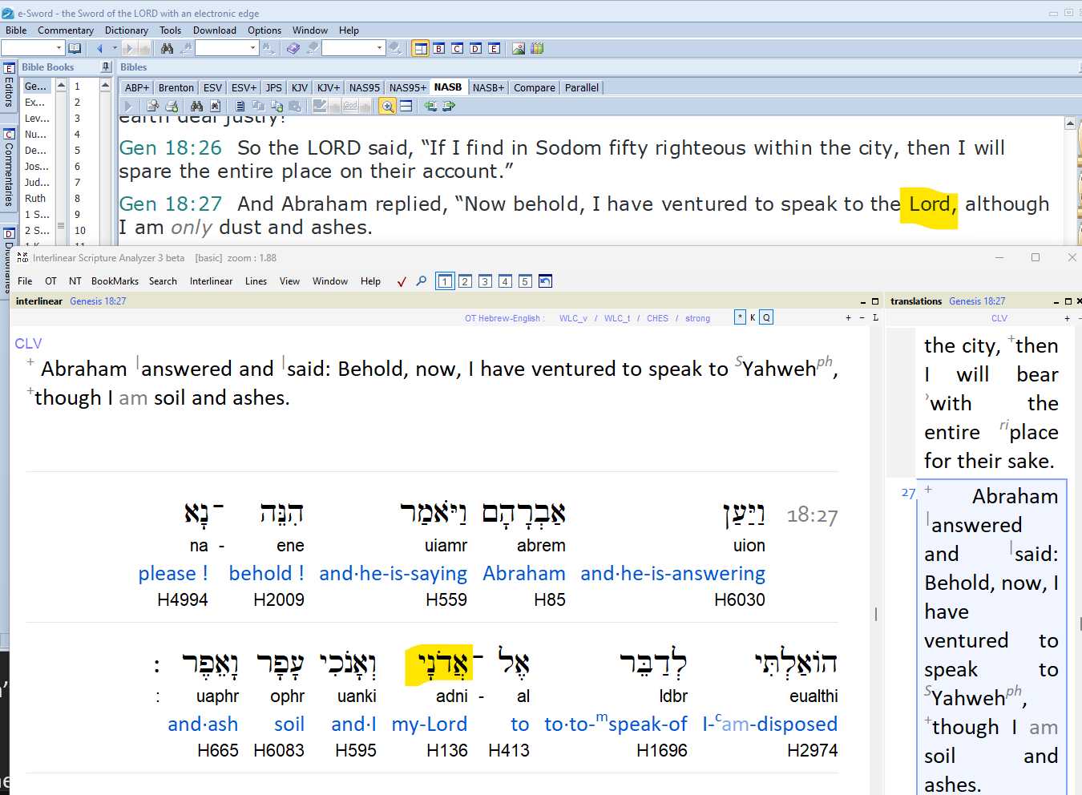Image resolution: width=1082 pixels, height=795 pixels.
Task: Toggle the asterisk option in interlinear header
Action: [740, 317]
